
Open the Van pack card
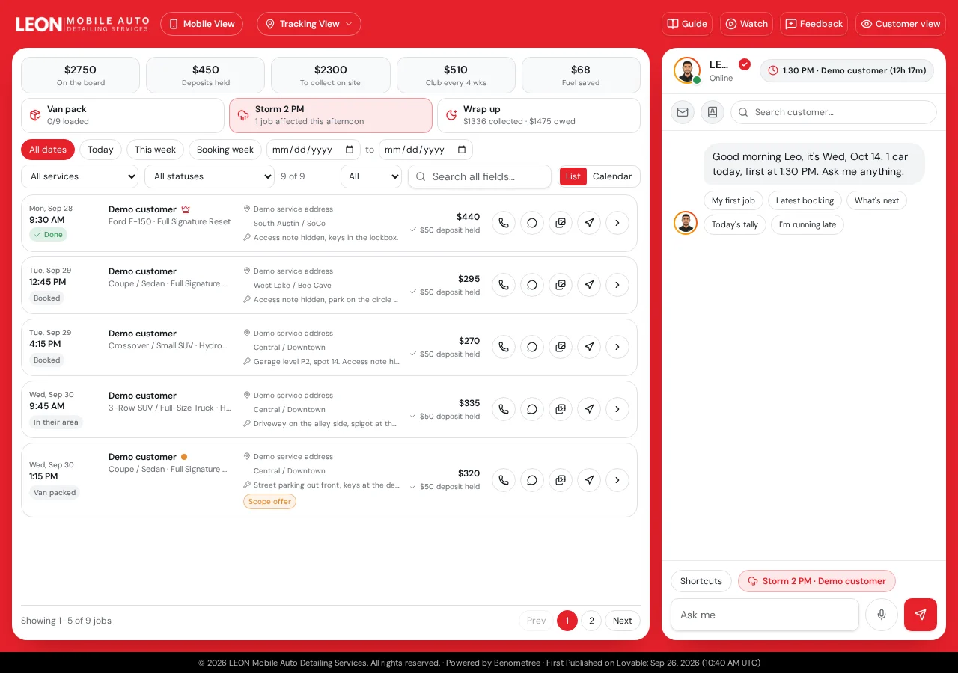(x=123, y=115)
